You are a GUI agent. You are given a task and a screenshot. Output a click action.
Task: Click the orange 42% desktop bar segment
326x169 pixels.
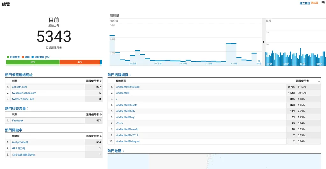[x=80, y=62]
